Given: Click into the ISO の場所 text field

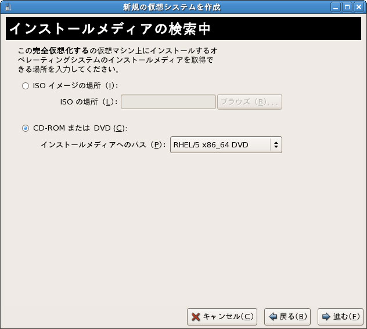Looking at the screenshot, I should (x=168, y=102).
